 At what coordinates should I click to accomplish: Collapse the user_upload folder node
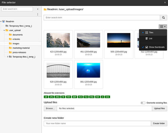coord(4,30)
